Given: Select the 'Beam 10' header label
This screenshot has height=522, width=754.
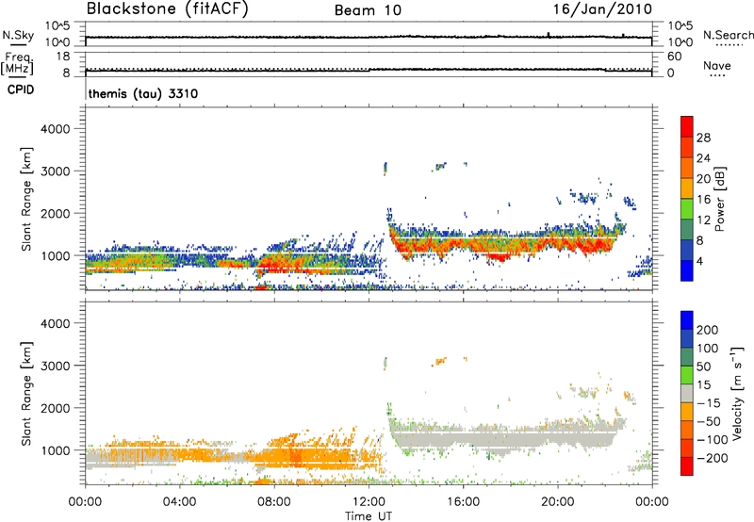Looking at the screenshot, I should (368, 10).
